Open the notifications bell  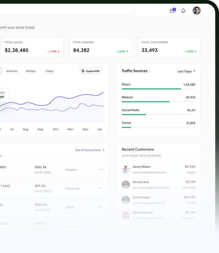tap(183, 11)
